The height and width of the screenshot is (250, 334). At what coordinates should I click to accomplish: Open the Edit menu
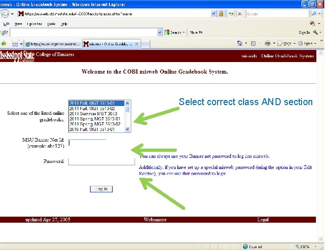click(6, 24)
